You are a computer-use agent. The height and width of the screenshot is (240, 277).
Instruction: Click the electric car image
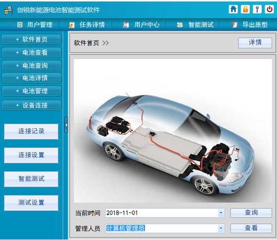tap(173, 130)
